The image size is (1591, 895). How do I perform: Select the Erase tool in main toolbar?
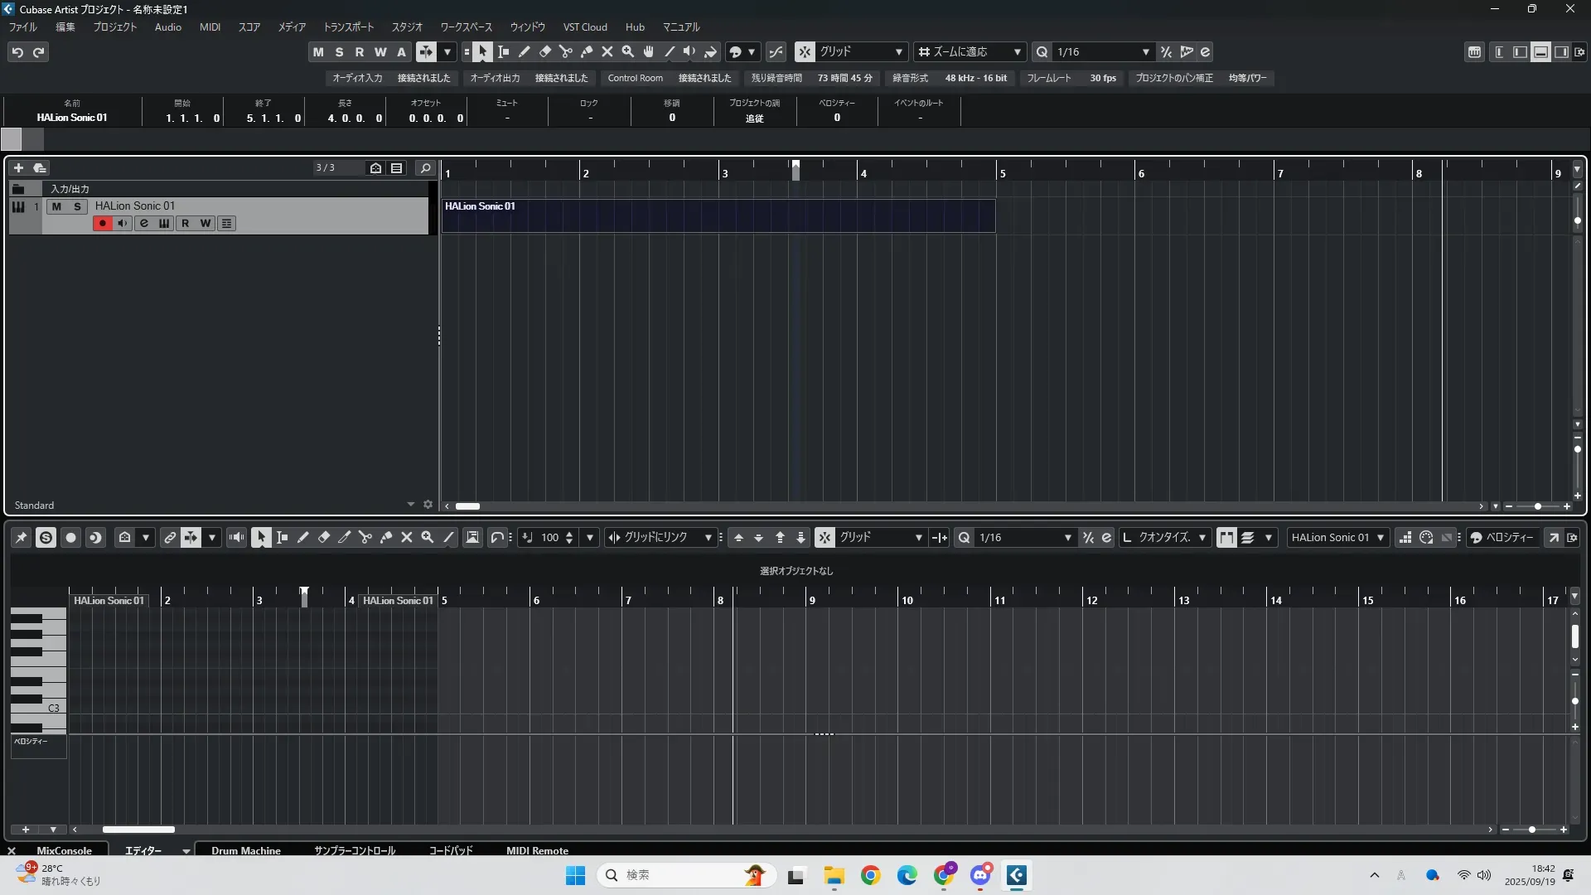tap(545, 51)
